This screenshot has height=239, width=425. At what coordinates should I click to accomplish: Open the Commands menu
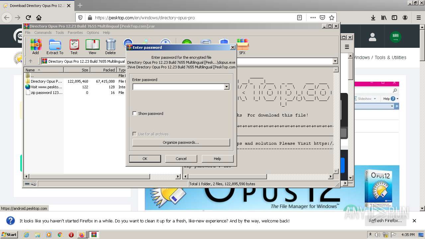click(x=43, y=33)
